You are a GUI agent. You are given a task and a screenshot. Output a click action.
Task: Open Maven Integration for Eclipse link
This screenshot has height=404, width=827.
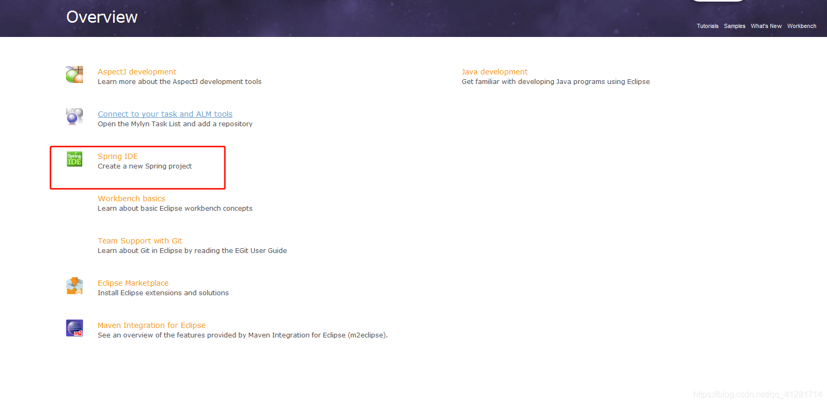point(152,325)
